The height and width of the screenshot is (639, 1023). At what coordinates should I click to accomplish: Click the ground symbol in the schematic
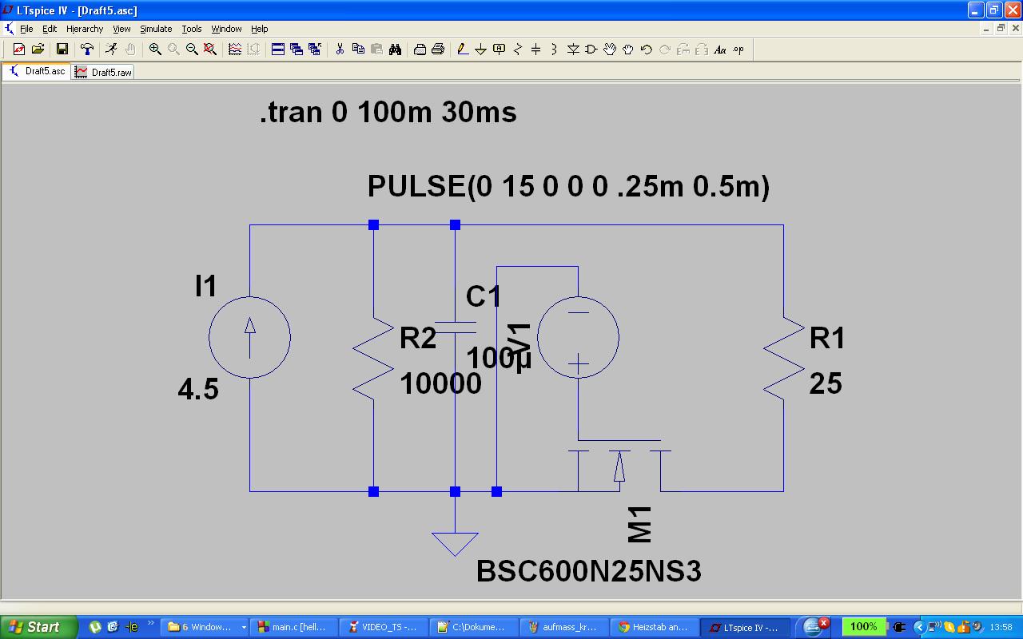(455, 543)
